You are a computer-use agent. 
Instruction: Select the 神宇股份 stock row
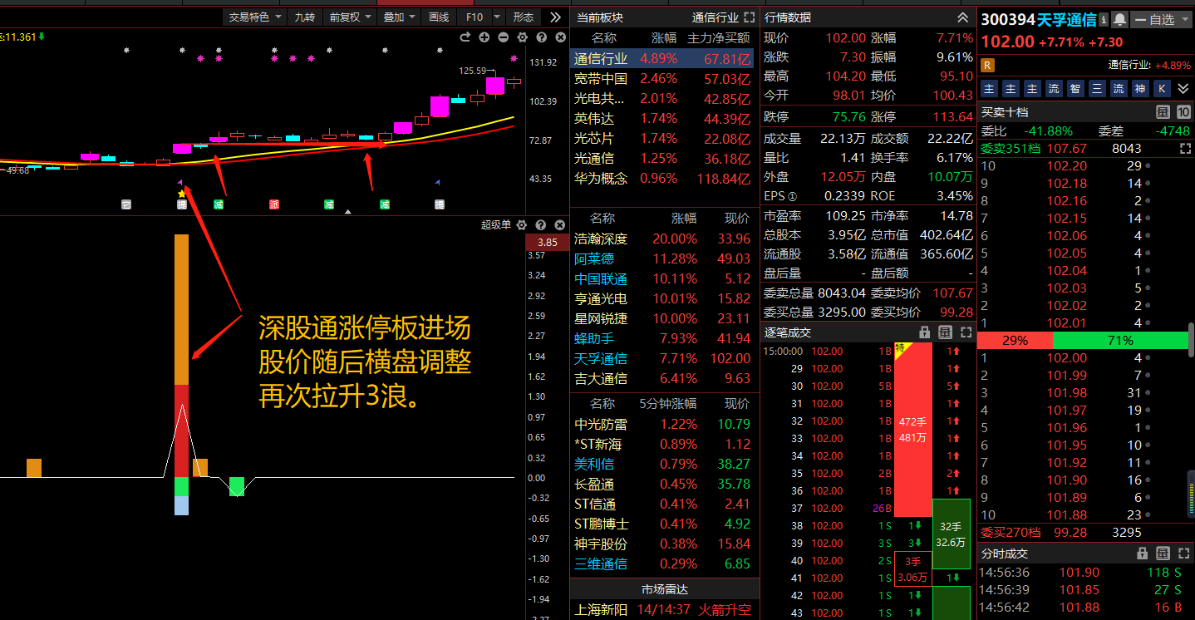tap(664, 544)
